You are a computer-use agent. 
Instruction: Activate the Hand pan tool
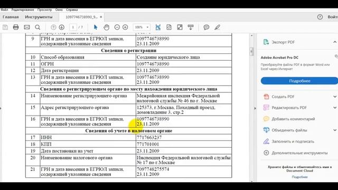coord(106,27)
